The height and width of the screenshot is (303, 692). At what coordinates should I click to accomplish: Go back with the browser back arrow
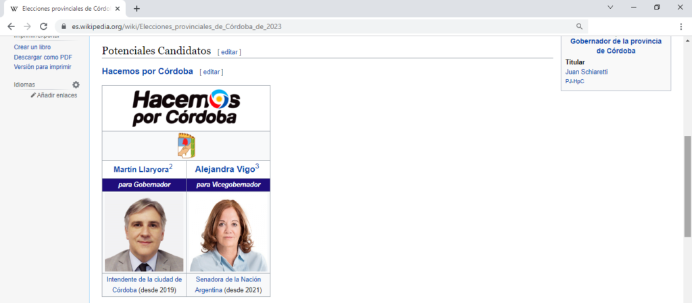pyautogui.click(x=11, y=26)
